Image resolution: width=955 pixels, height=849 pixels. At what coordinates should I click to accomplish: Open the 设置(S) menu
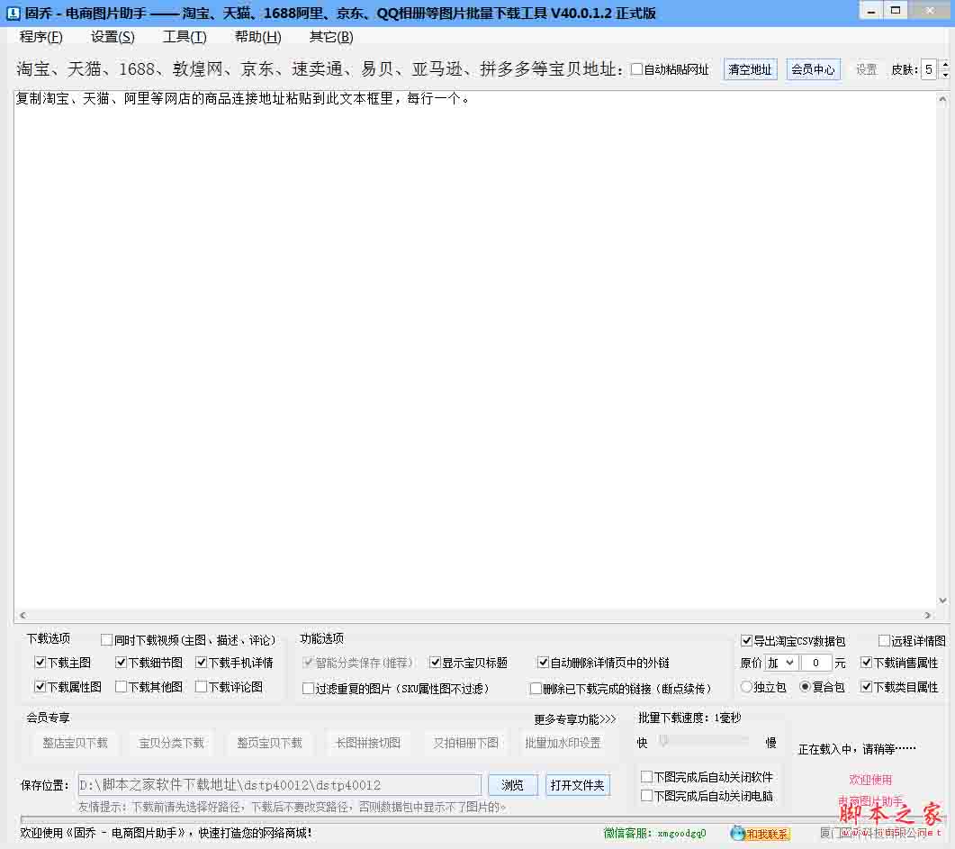[x=113, y=37]
